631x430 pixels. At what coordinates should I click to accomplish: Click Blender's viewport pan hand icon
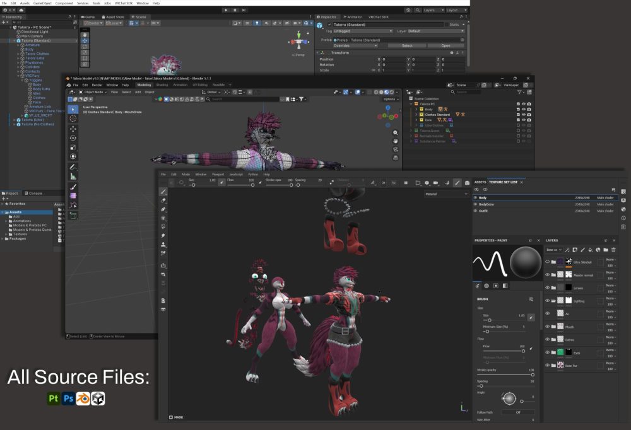point(395,141)
